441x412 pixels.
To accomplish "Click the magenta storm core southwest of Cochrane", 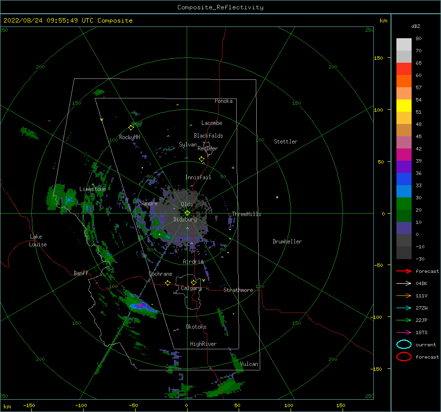I will [142, 305].
